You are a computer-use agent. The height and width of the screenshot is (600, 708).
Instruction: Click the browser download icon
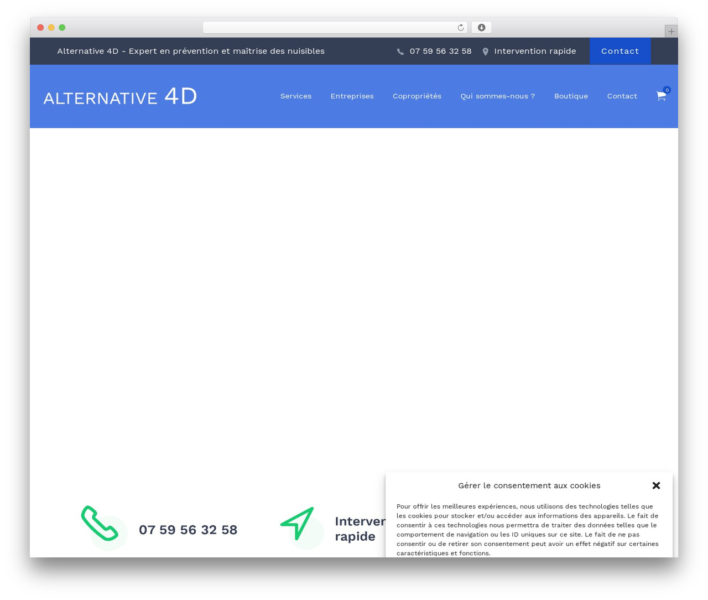tap(482, 28)
